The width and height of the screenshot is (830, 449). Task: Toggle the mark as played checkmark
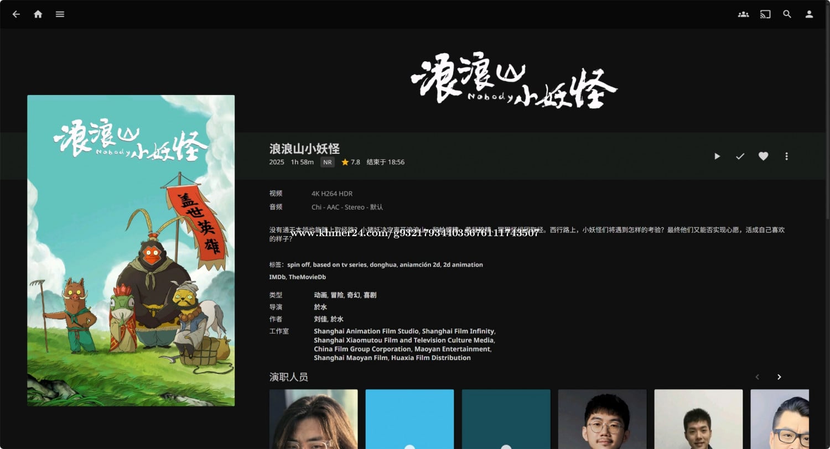click(740, 156)
